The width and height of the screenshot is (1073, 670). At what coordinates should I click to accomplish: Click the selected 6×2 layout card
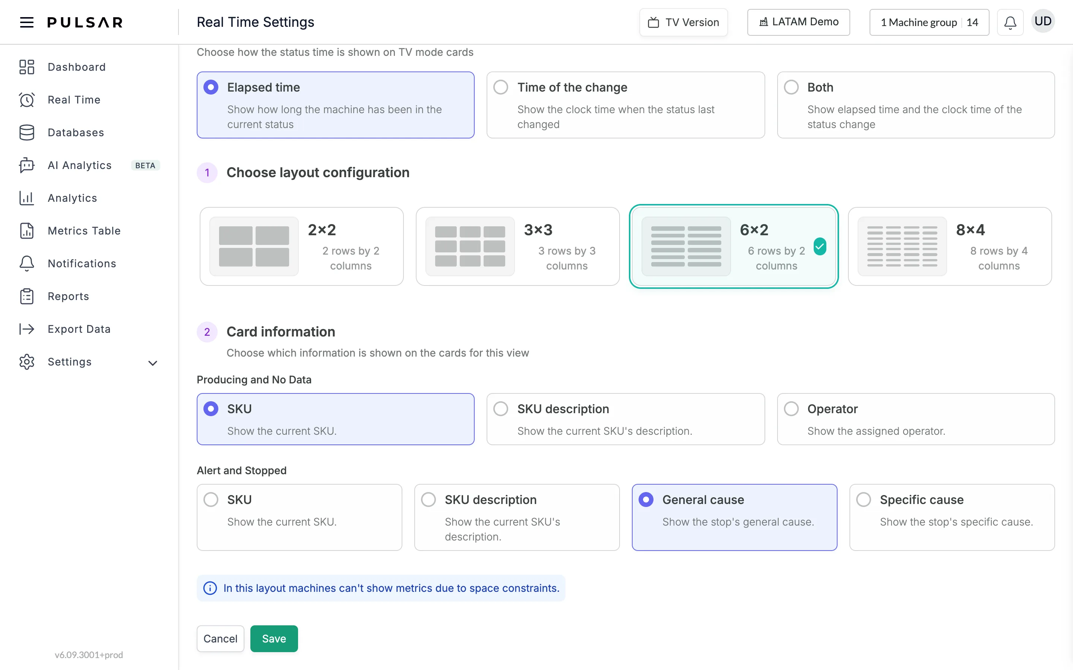(x=734, y=246)
